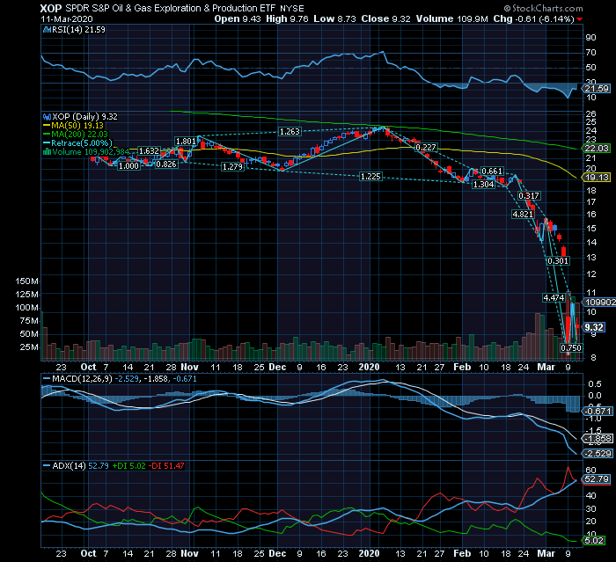Screen dimensions: 616x562
Task: Click the Dec label on bottom axis
Action: pos(277,554)
